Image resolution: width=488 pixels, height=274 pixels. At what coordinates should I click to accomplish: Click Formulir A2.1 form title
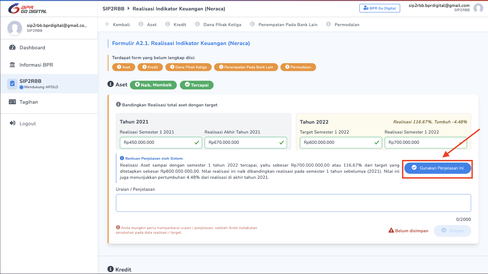[181, 43]
